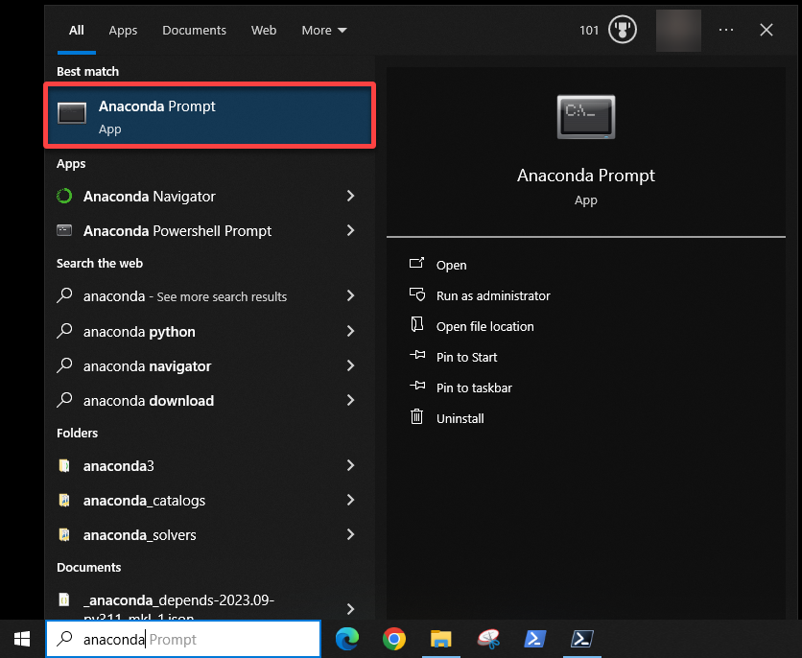
Task: Click the large Anaconda Prompt preview icon
Action: tap(586, 117)
